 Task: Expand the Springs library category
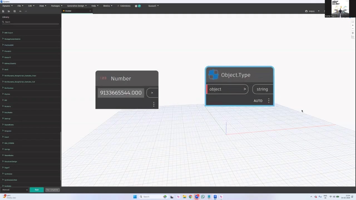(30, 149)
